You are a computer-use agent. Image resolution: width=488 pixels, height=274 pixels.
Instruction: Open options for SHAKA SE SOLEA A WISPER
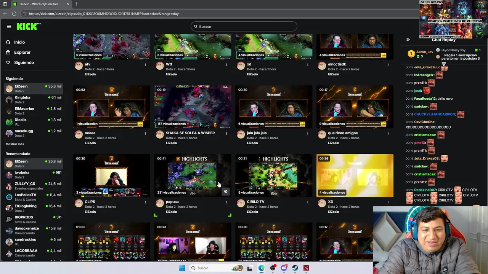227,134
